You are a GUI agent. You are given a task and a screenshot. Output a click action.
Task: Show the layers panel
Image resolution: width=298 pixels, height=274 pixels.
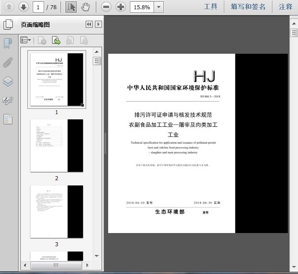[x=8, y=81]
